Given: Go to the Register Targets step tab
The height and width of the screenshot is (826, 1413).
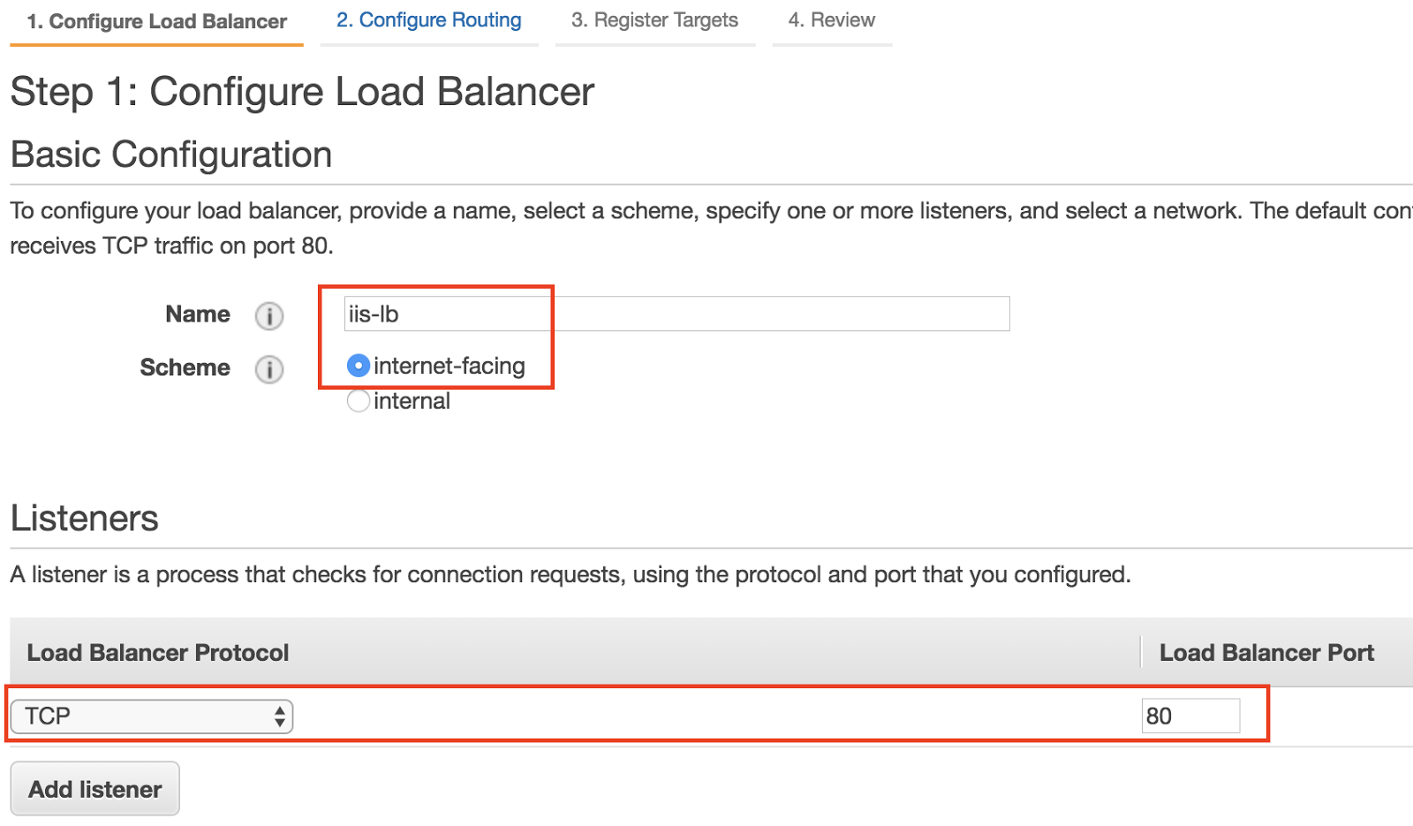Looking at the screenshot, I should click(x=654, y=20).
